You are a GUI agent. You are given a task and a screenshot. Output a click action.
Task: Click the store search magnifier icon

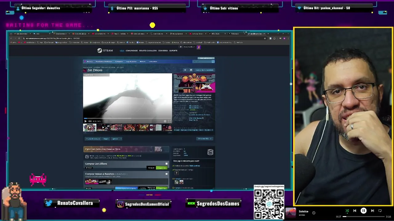(213, 62)
